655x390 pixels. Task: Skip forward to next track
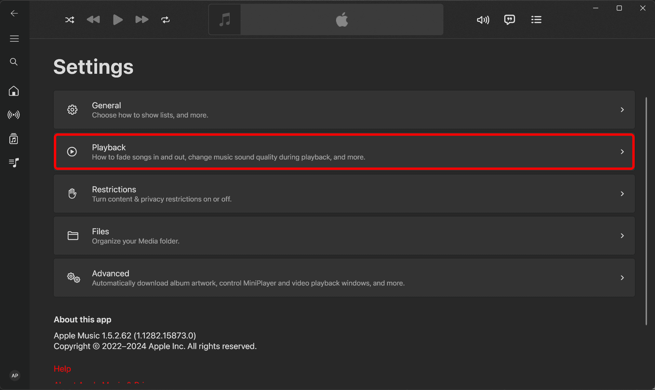pos(142,20)
